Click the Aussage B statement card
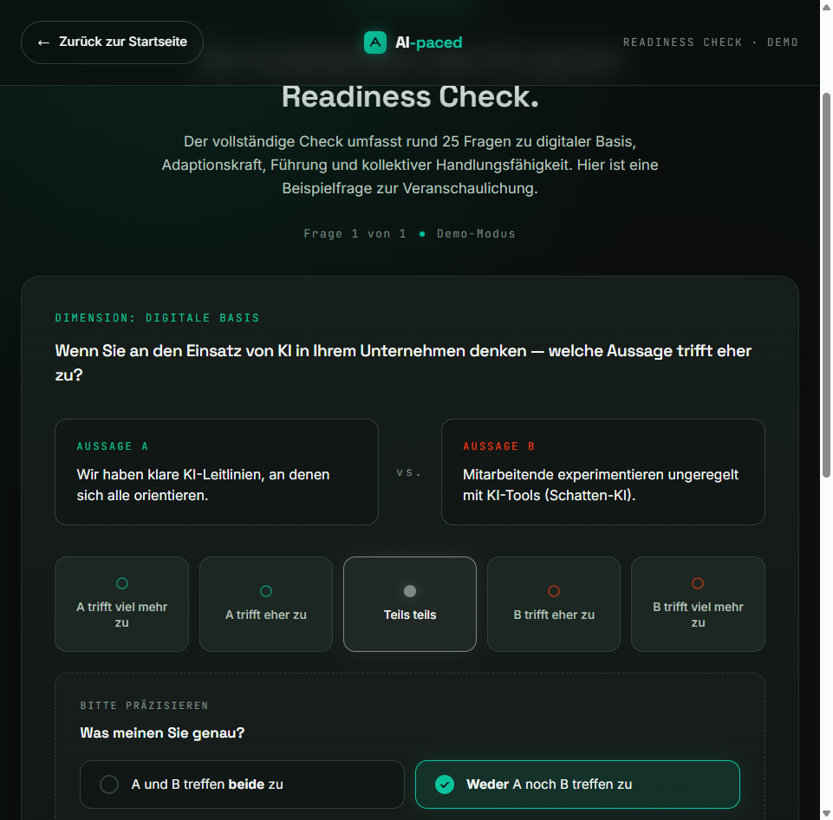This screenshot has height=820, width=833. coord(603,472)
